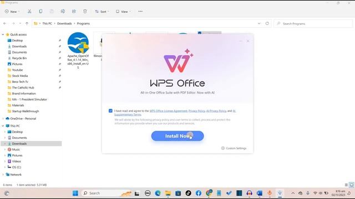Open the Windows Start menu
Image resolution: width=355 pixels, height=199 pixels.
pos(75,193)
